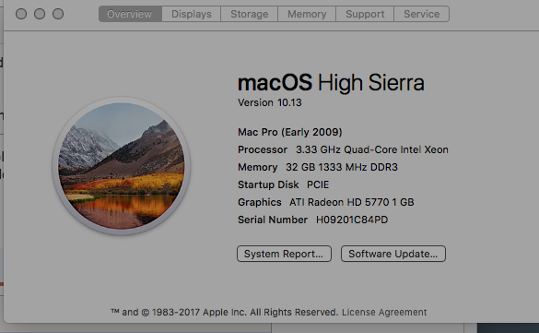This screenshot has width=539, height=333.
Task: Click the Version 10.13 text
Action: [269, 102]
